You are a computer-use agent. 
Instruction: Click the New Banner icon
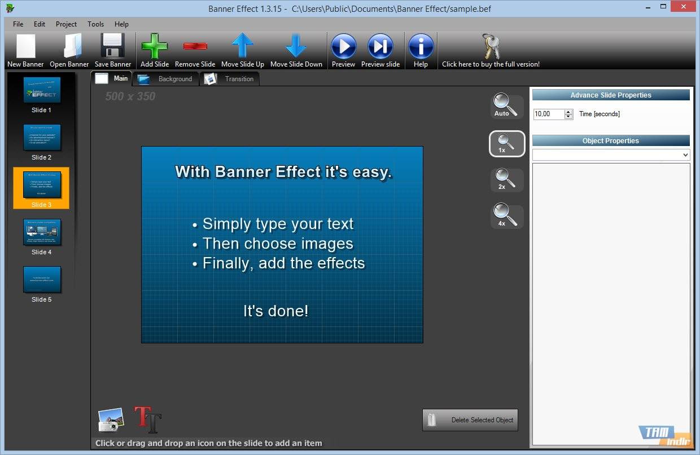[25, 47]
